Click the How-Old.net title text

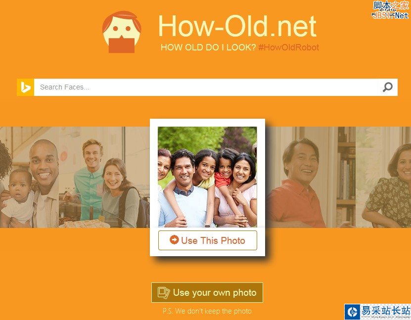(237, 26)
